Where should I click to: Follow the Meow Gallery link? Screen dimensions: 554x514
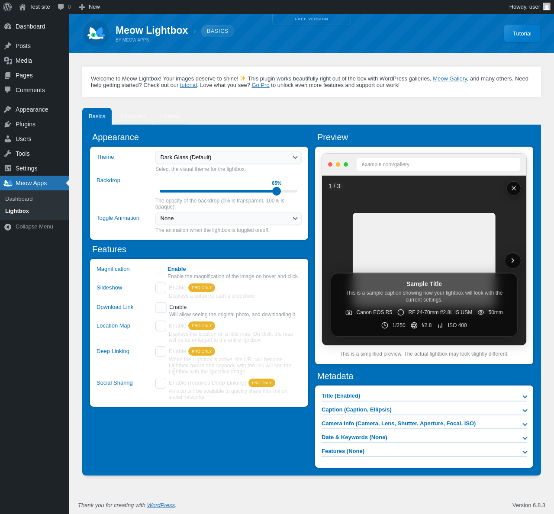click(450, 79)
